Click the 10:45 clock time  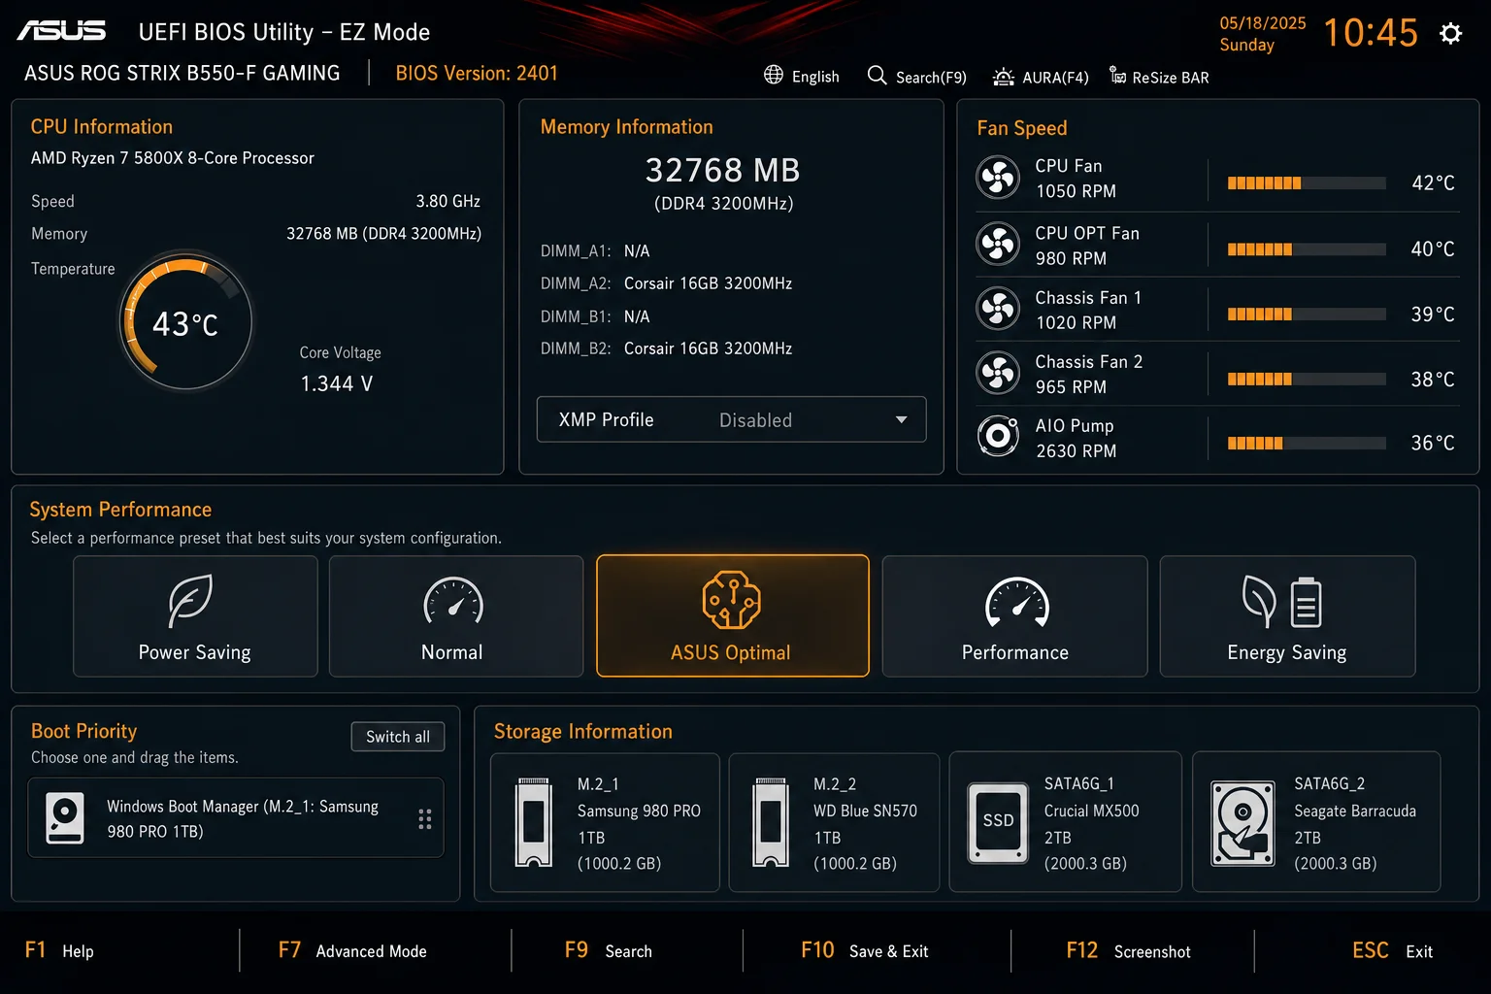click(1371, 33)
